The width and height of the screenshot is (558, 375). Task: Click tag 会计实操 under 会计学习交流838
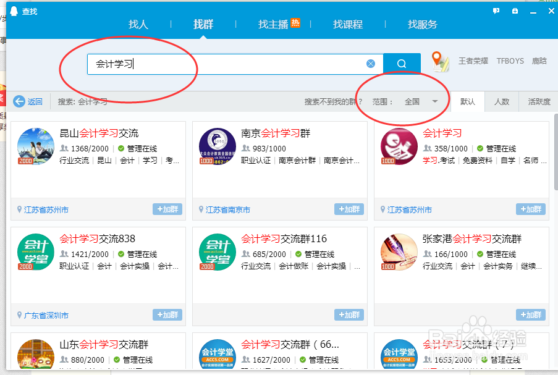135,266
